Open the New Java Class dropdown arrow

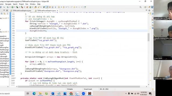pos(33,7)
